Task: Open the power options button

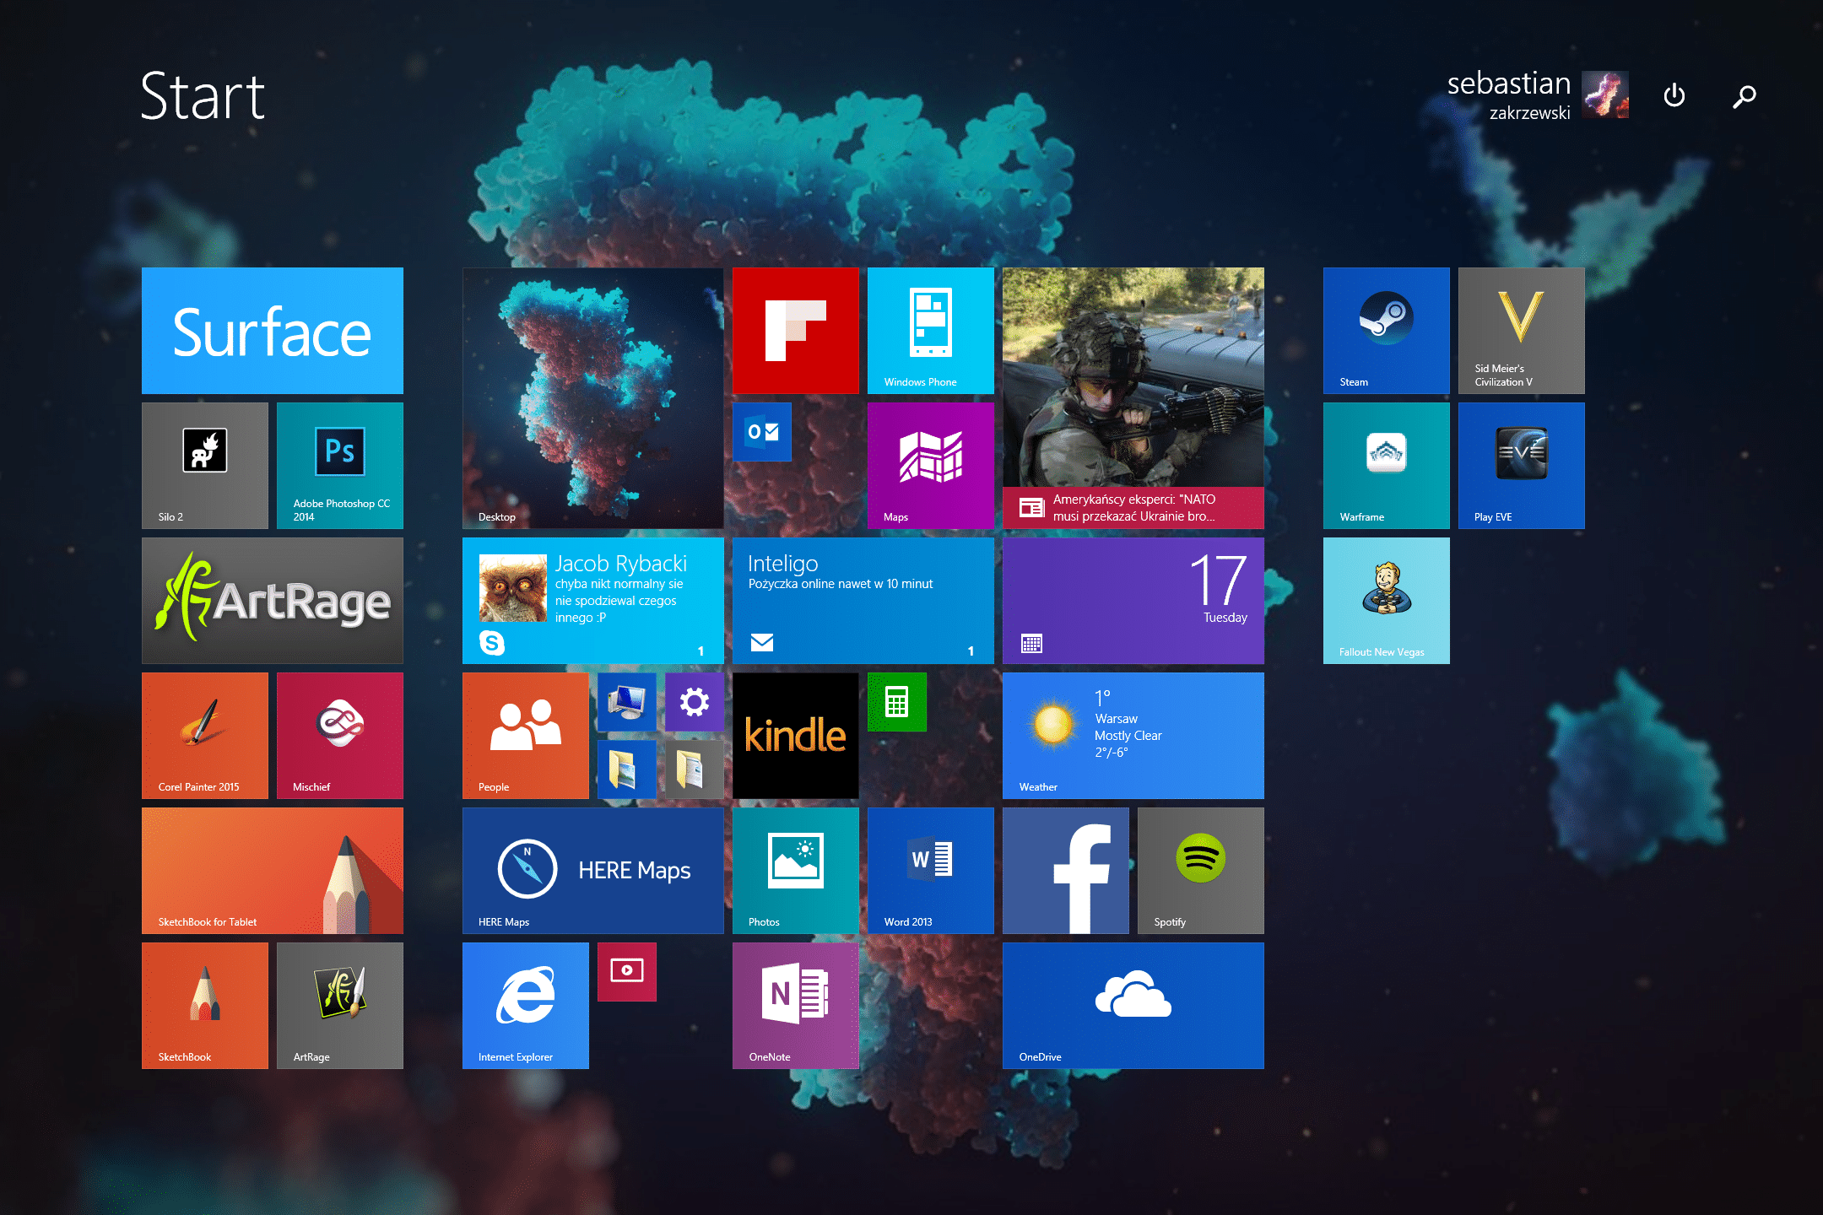Action: pos(1674,95)
